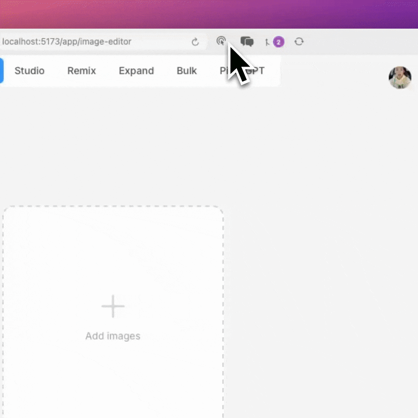Open the chat bubbles extension icon
418x418 pixels.
[247, 41]
